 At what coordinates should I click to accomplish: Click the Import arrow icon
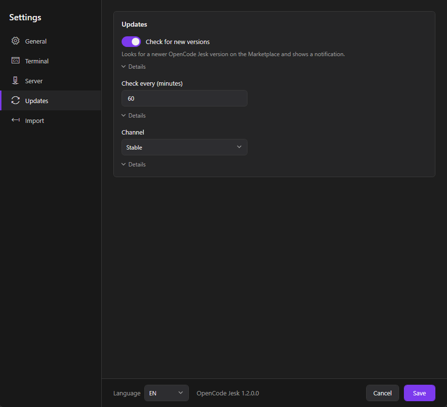[15, 120]
